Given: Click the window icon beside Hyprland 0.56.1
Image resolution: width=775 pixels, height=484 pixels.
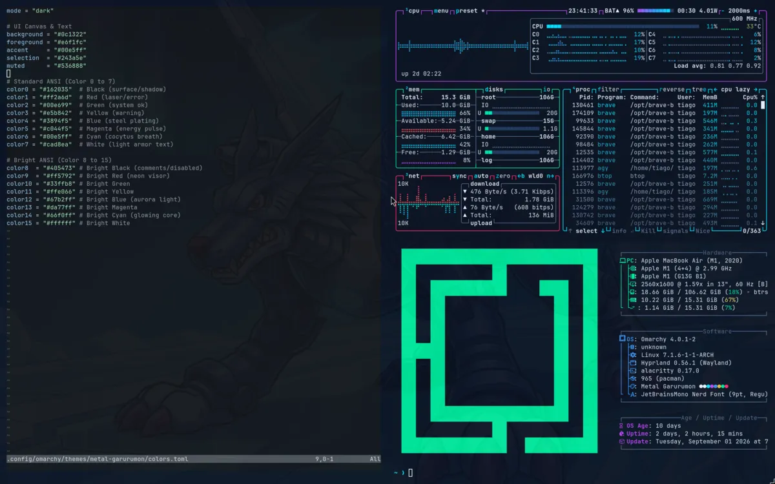Looking at the screenshot, I should (634, 363).
